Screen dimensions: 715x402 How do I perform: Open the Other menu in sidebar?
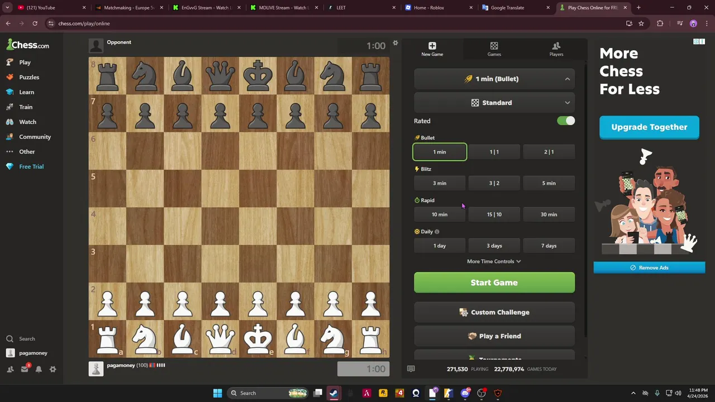tap(21, 152)
